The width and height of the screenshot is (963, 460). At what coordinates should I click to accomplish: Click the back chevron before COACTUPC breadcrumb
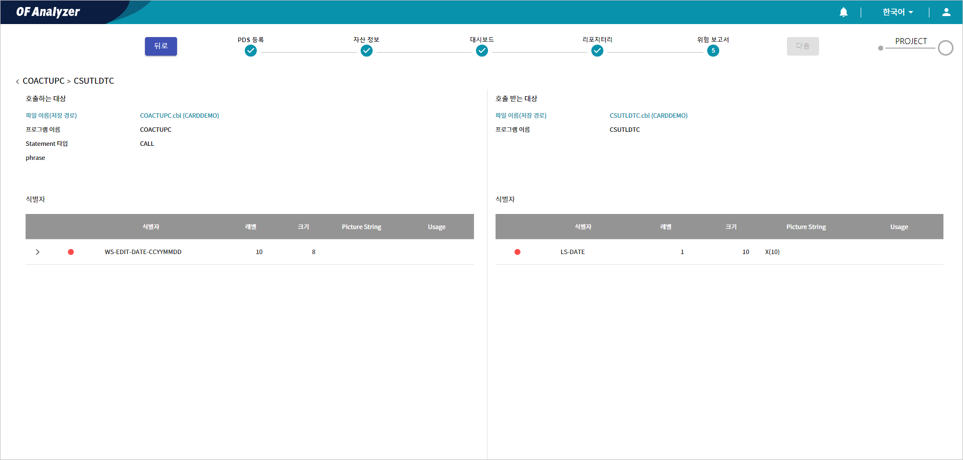(18, 81)
